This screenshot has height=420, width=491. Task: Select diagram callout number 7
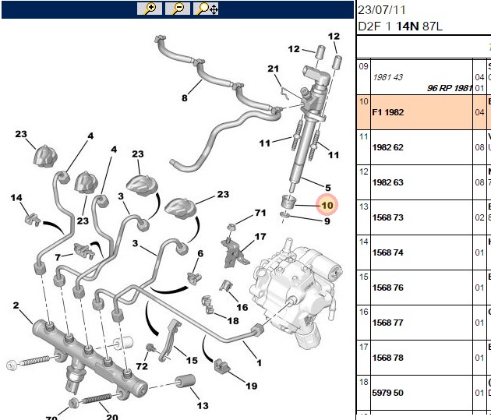pos(58,257)
